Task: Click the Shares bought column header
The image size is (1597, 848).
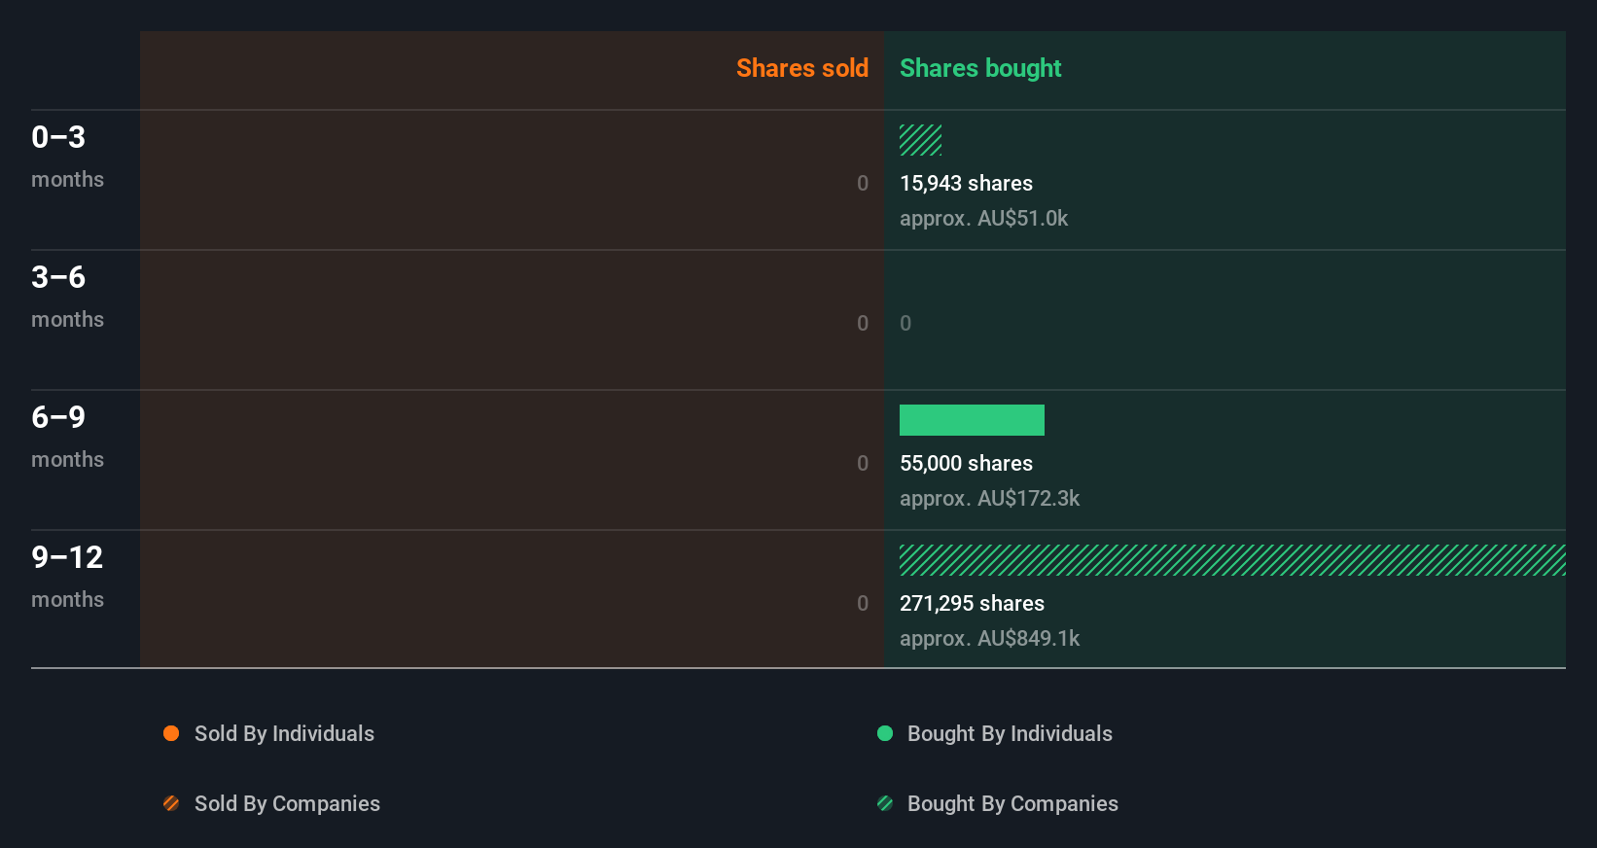Action: pyautogui.click(x=980, y=68)
